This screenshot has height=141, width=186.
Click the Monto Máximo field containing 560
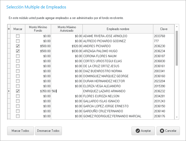coord(67,91)
